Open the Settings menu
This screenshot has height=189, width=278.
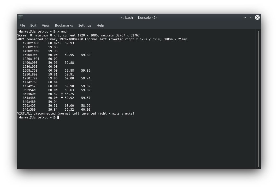85,25
